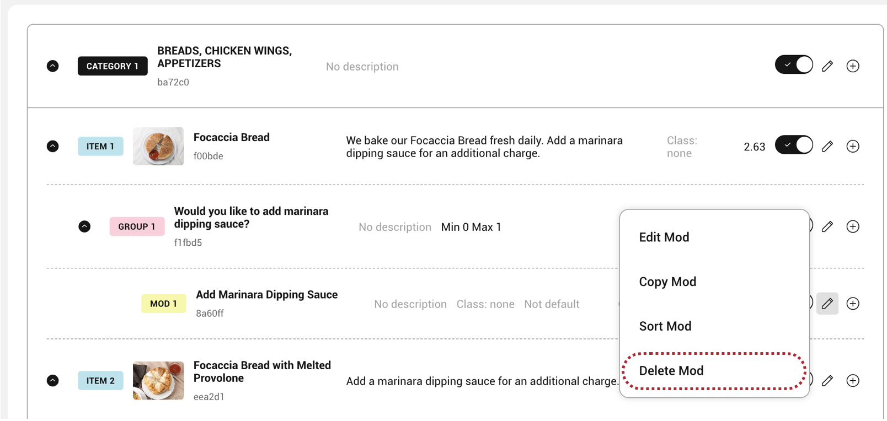The height and width of the screenshot is (421, 887).
Task: Click the plus icon on Mod 1 row
Action: (853, 304)
